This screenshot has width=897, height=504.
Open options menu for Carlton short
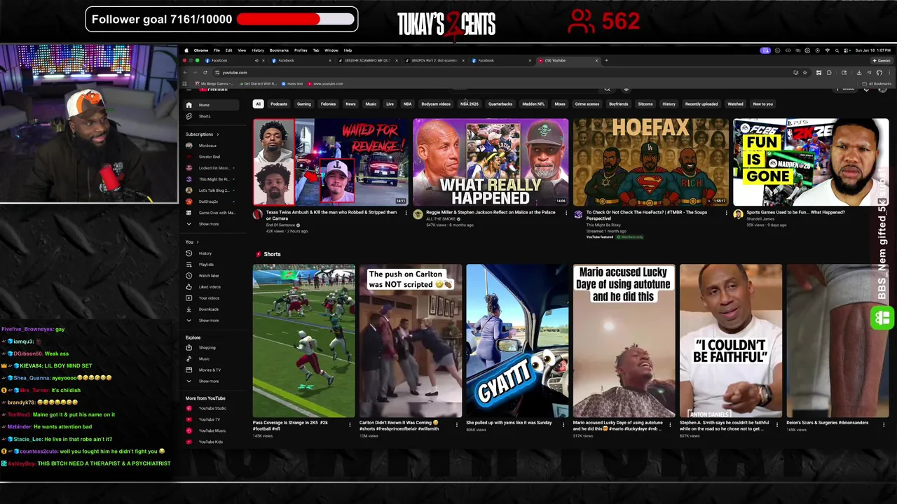click(457, 423)
